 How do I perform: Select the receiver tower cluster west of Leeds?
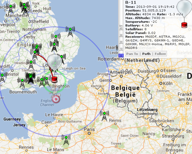(x=25, y=7)
